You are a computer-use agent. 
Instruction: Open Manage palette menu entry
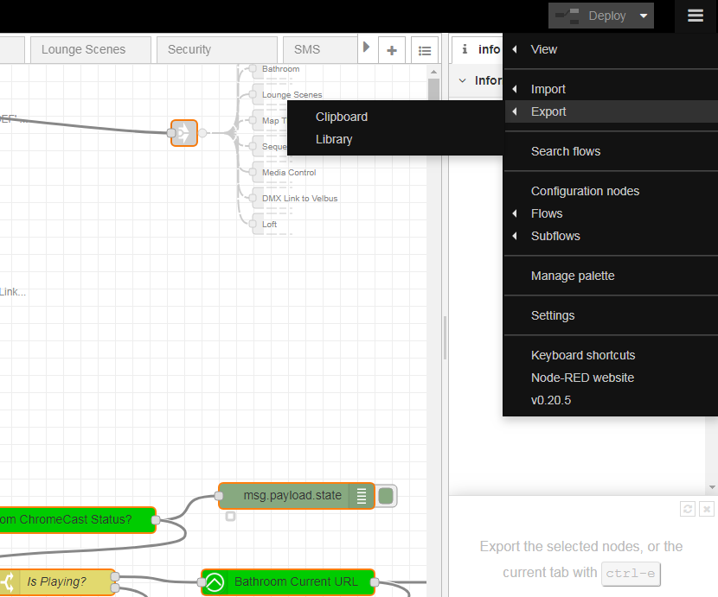pyautogui.click(x=572, y=276)
